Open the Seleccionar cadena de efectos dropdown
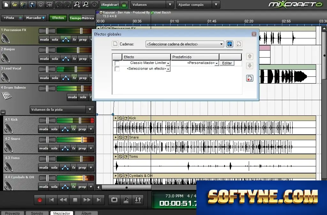The width and height of the screenshot is (327, 215). click(185, 44)
